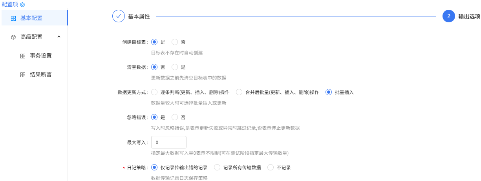
Task: Click the 数据更新方式 field label
Action: (133, 92)
